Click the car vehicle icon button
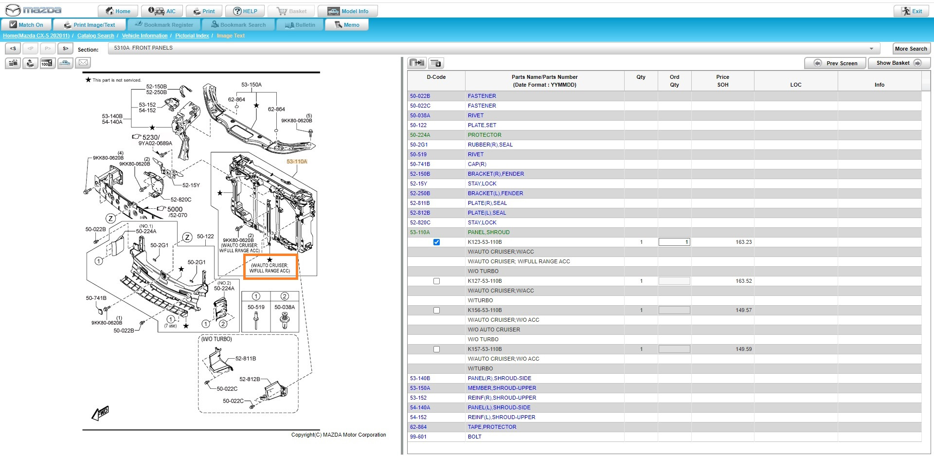 click(x=65, y=63)
